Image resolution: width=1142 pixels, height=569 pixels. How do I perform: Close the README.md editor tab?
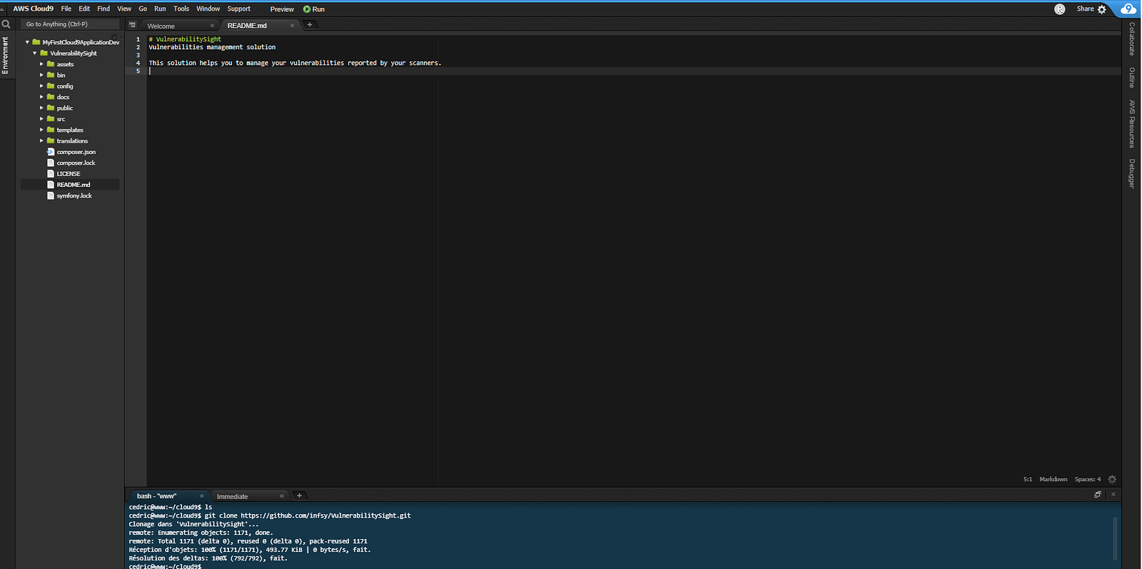292,26
